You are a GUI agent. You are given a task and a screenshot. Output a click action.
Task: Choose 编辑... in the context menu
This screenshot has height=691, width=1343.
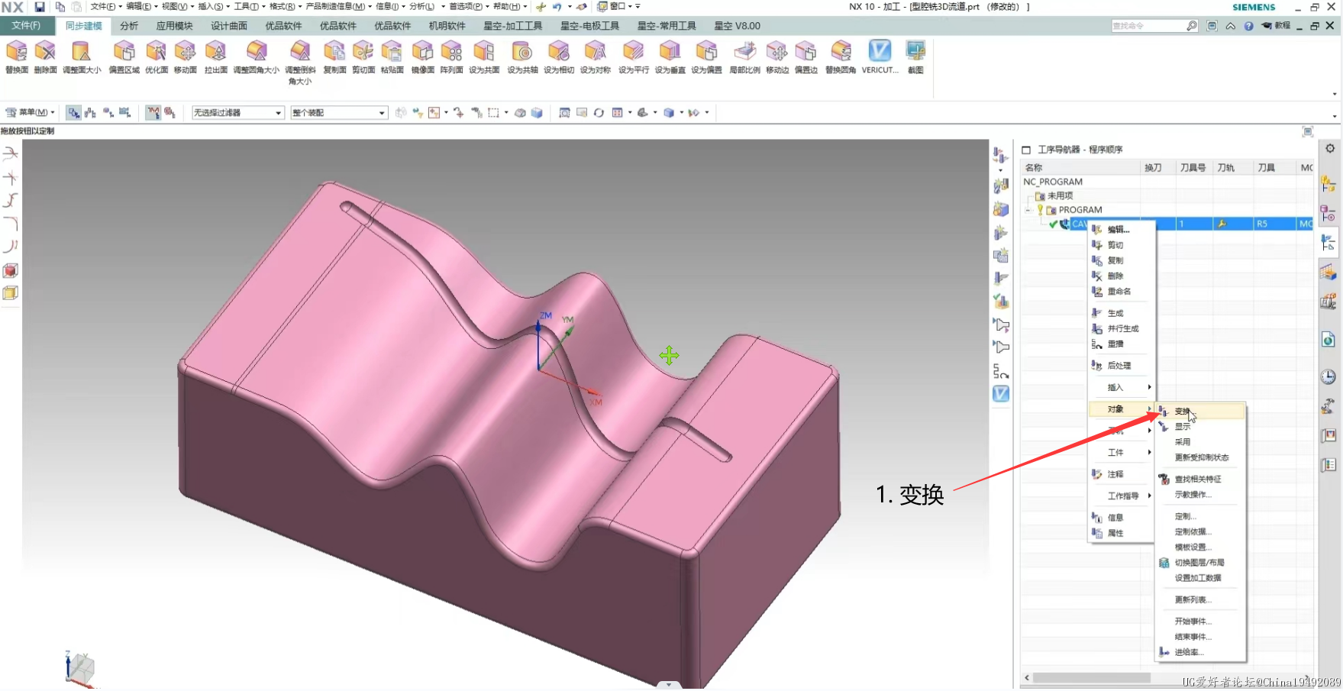pos(1120,230)
